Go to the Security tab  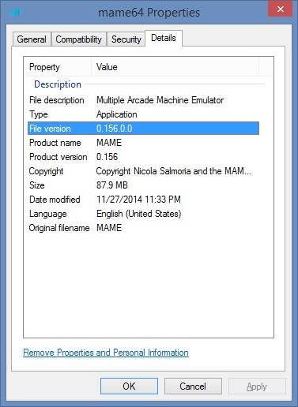[x=126, y=39]
